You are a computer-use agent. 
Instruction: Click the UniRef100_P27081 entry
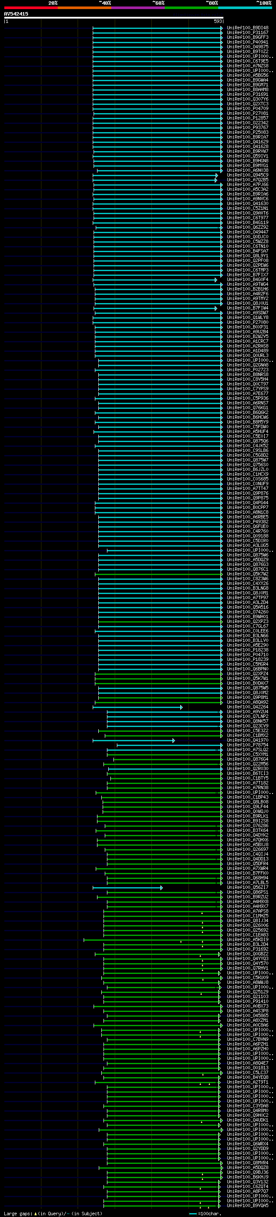pos(248,114)
